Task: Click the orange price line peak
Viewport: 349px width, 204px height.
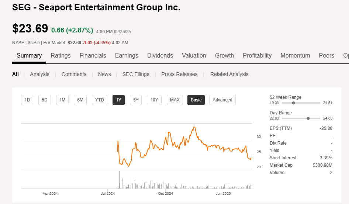Action: click(194, 127)
